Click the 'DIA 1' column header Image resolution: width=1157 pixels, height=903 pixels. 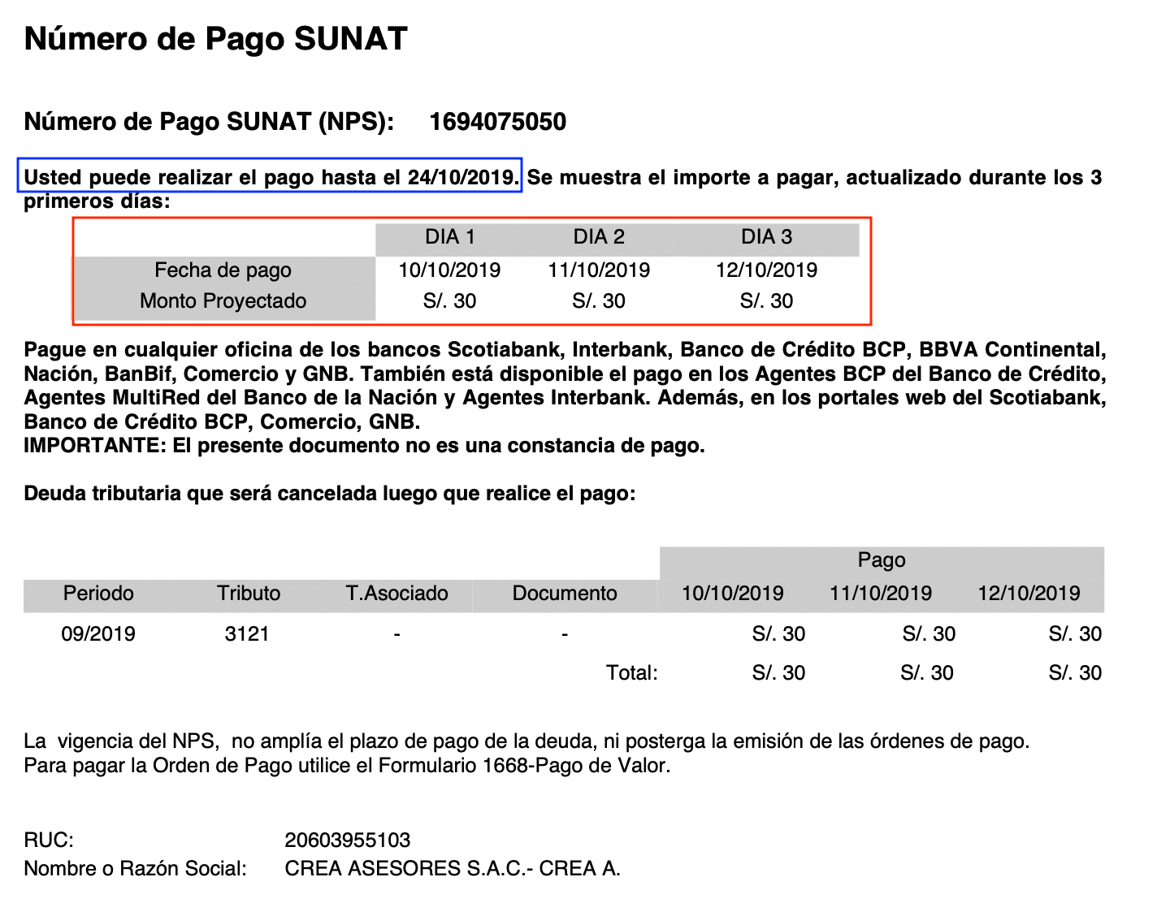click(x=450, y=237)
